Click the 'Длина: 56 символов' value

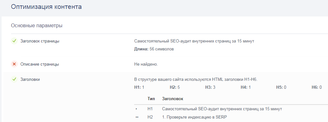coord(154,49)
